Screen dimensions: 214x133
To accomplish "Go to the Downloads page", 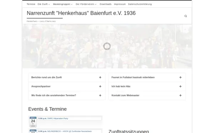I will tap(106, 4).
